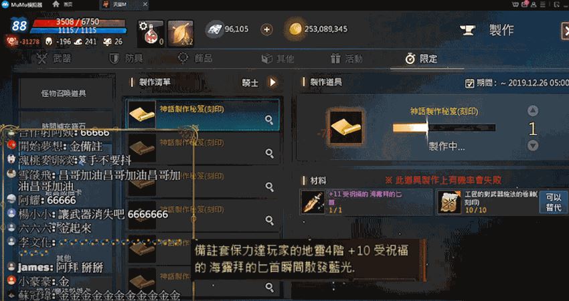Image resolution: width=569 pixels, height=301 pixels.
Task: Select the 限定 tab
Action: [x=421, y=58]
